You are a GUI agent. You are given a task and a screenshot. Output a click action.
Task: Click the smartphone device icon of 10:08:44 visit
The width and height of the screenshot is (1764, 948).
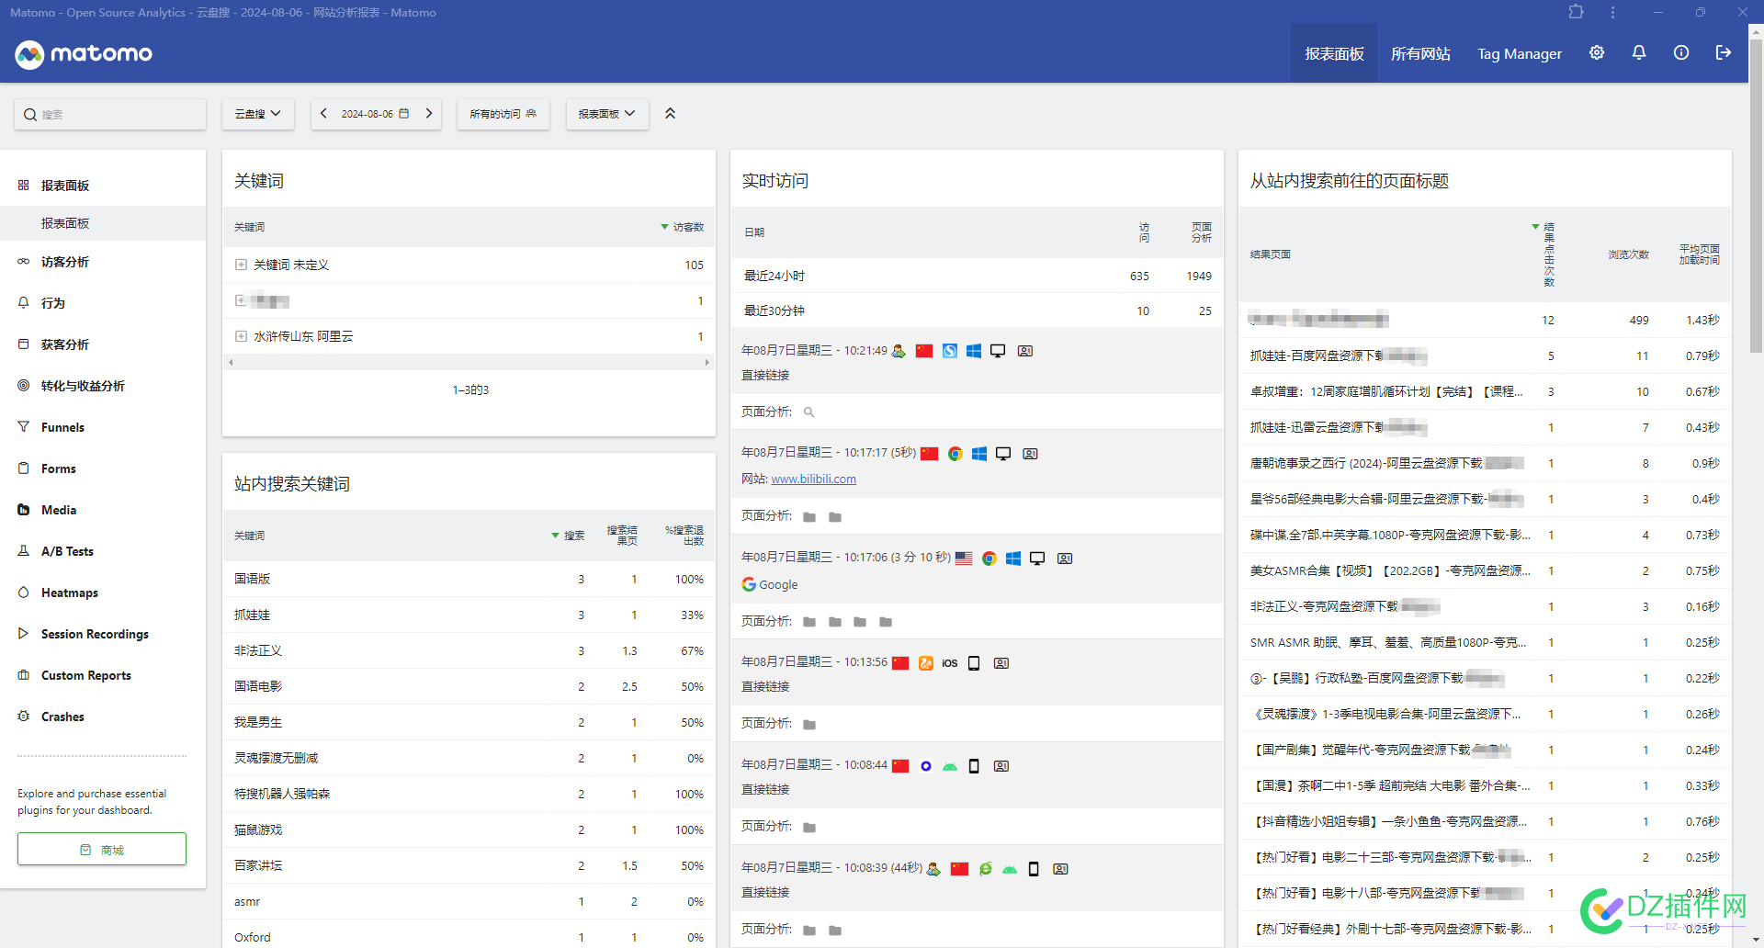pos(974,766)
